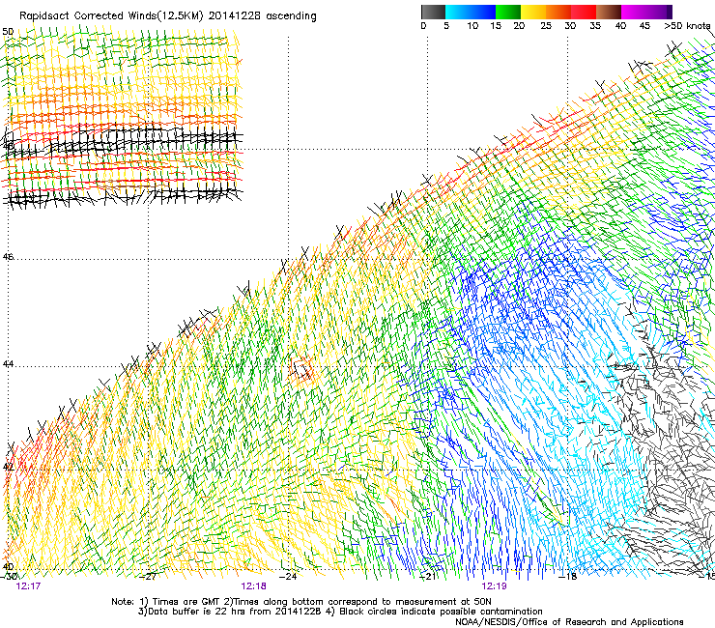This screenshot has width=715, height=628.
Task: Click the '-30' longitude axis label
Action: coord(9,577)
